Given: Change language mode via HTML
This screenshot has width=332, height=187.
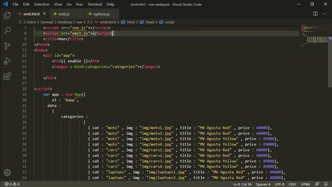Looking at the screenshot, I should [306, 184].
